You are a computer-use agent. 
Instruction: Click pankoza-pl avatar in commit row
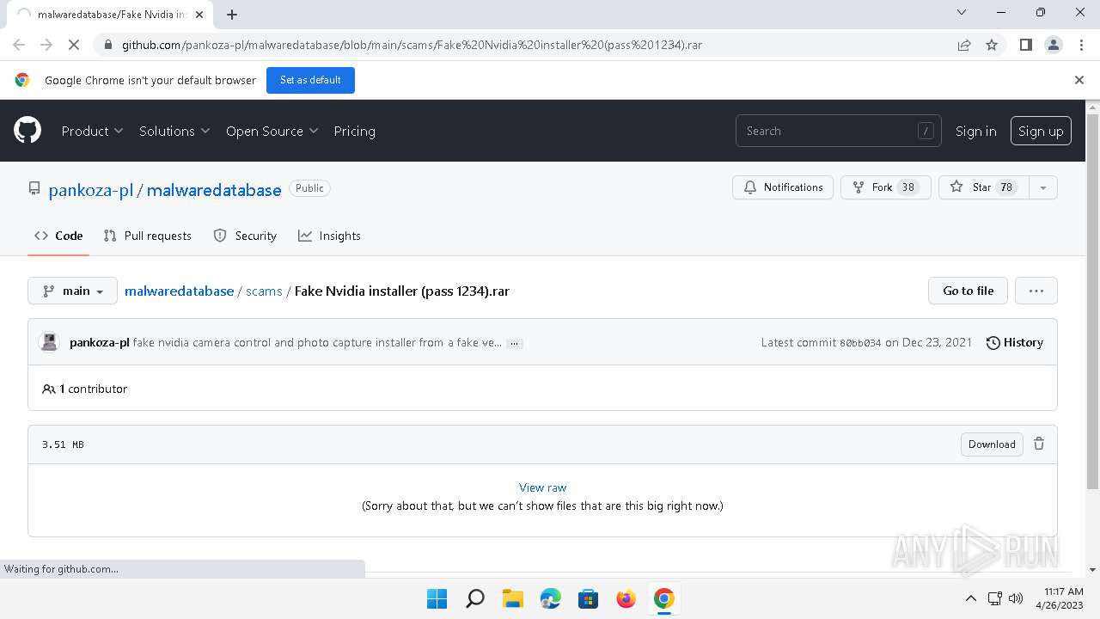(x=49, y=342)
